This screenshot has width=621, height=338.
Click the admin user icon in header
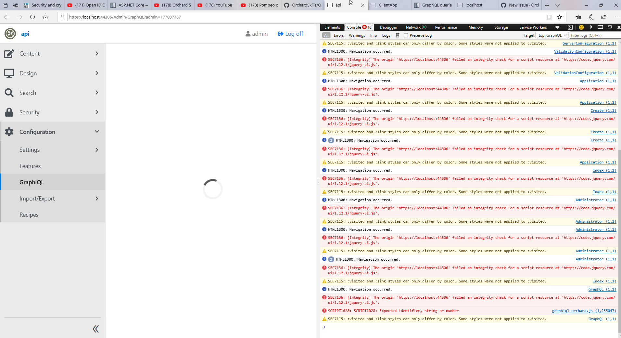tap(247, 33)
